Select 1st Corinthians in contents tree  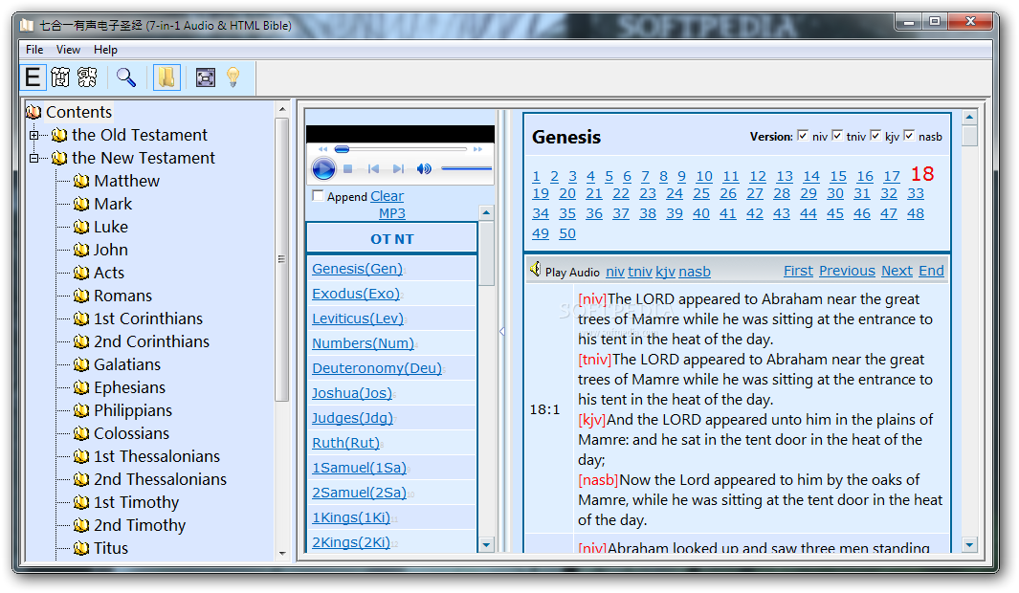point(148,318)
